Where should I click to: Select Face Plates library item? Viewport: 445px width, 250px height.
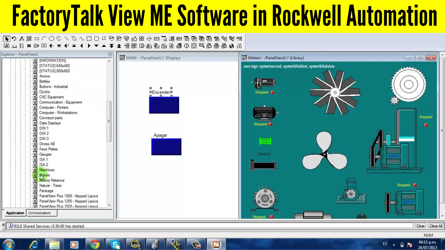[x=48, y=149]
